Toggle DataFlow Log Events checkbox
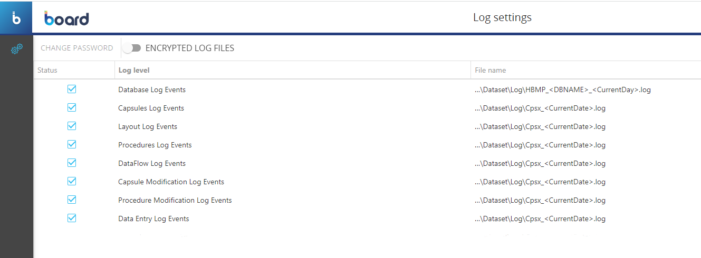Viewport: 701px width, 258px height. pyautogui.click(x=72, y=163)
